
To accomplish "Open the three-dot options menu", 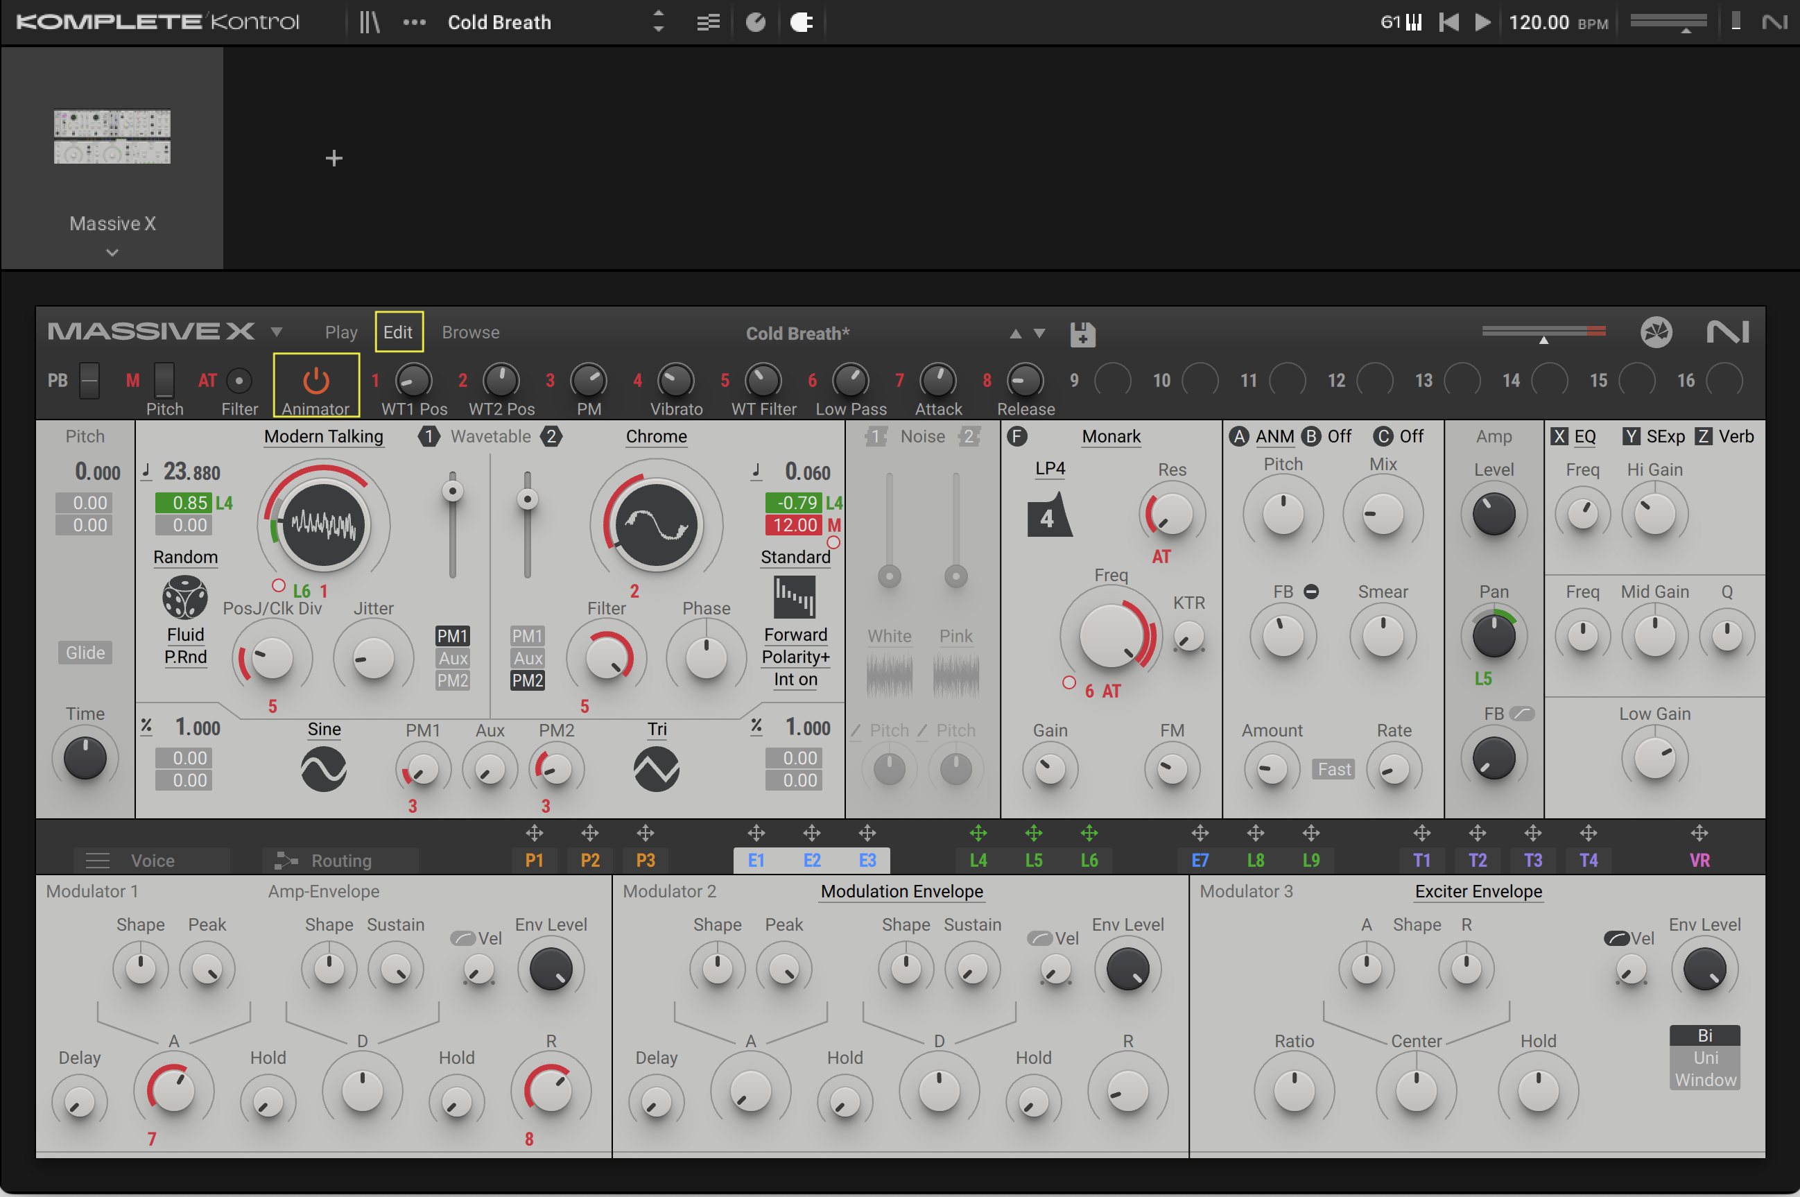I will coord(415,22).
